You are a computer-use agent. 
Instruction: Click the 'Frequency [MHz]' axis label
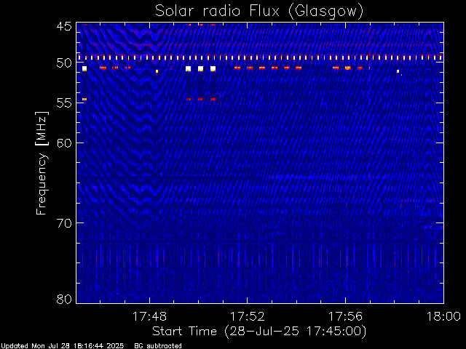[x=42, y=163]
